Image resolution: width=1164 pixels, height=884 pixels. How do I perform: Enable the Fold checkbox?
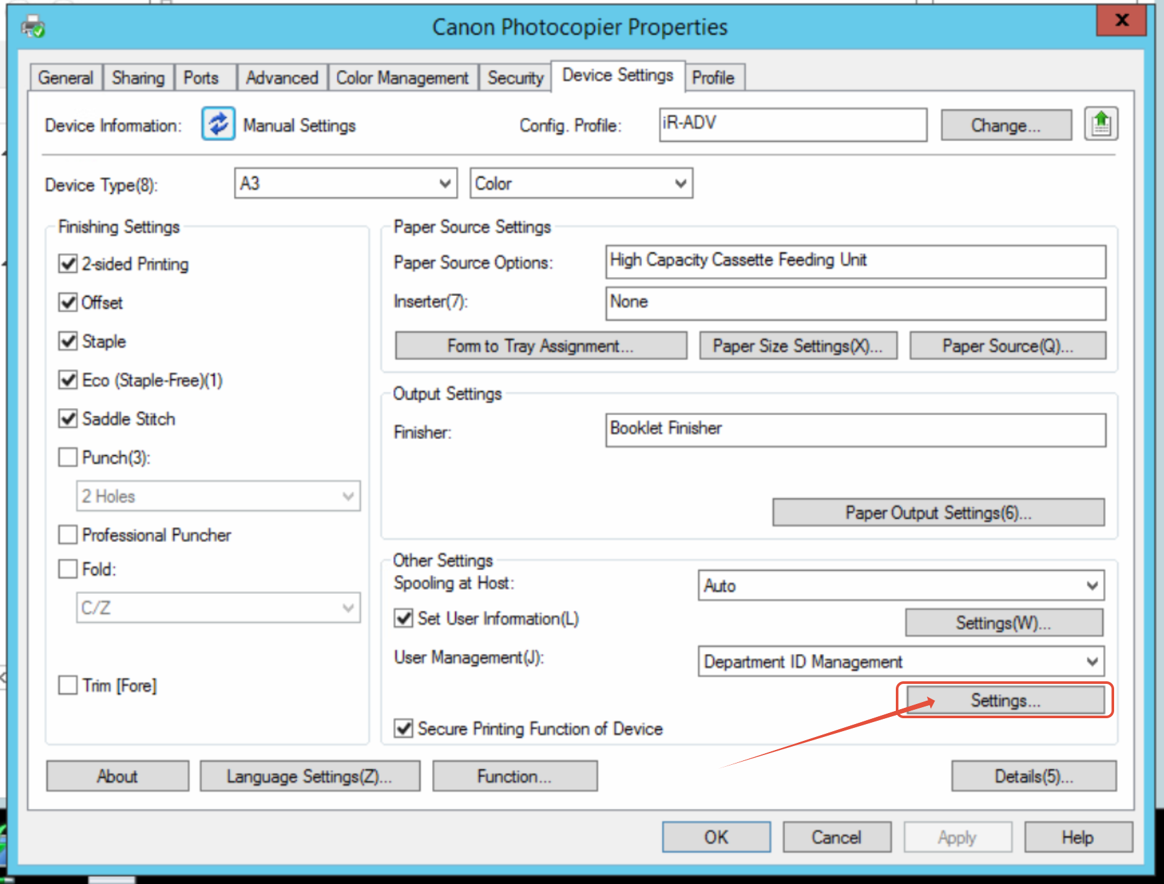coord(68,569)
